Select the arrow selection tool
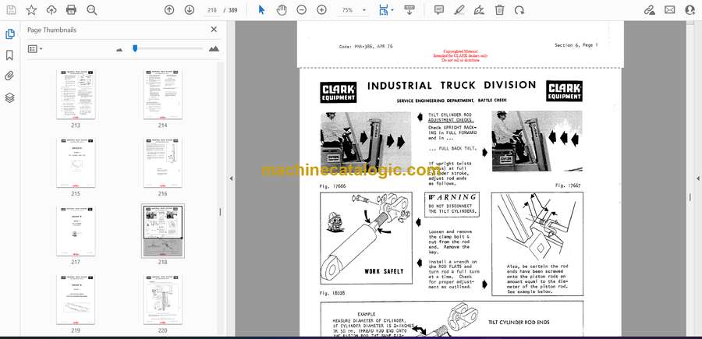This screenshot has height=339, width=702. pos(262,10)
